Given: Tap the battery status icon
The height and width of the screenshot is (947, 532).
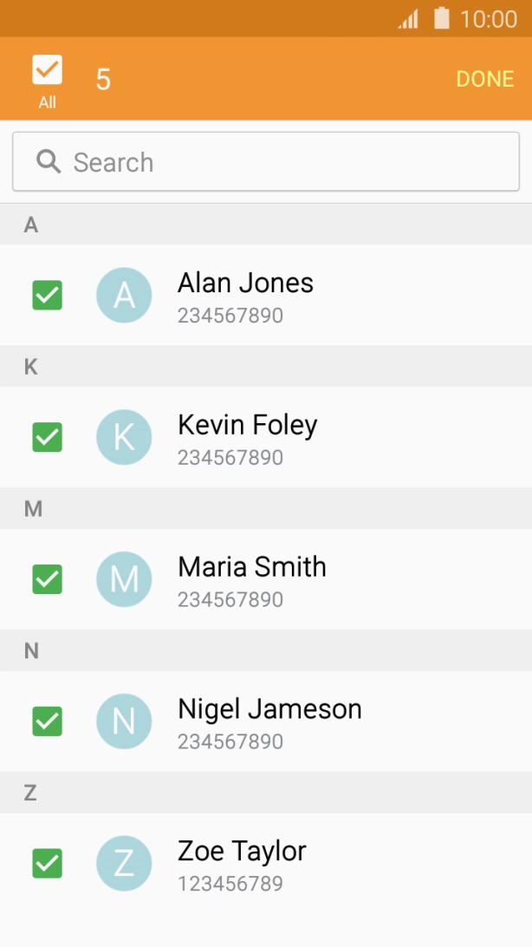Looking at the screenshot, I should point(442,18).
